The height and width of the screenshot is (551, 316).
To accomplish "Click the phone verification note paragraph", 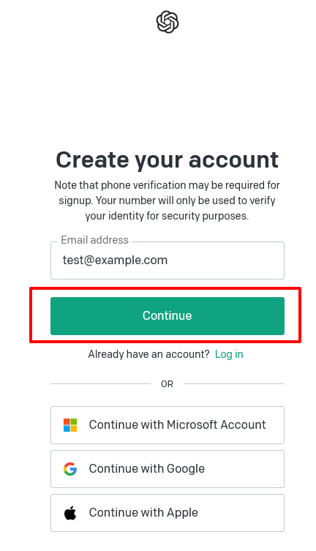I will 167,200.
